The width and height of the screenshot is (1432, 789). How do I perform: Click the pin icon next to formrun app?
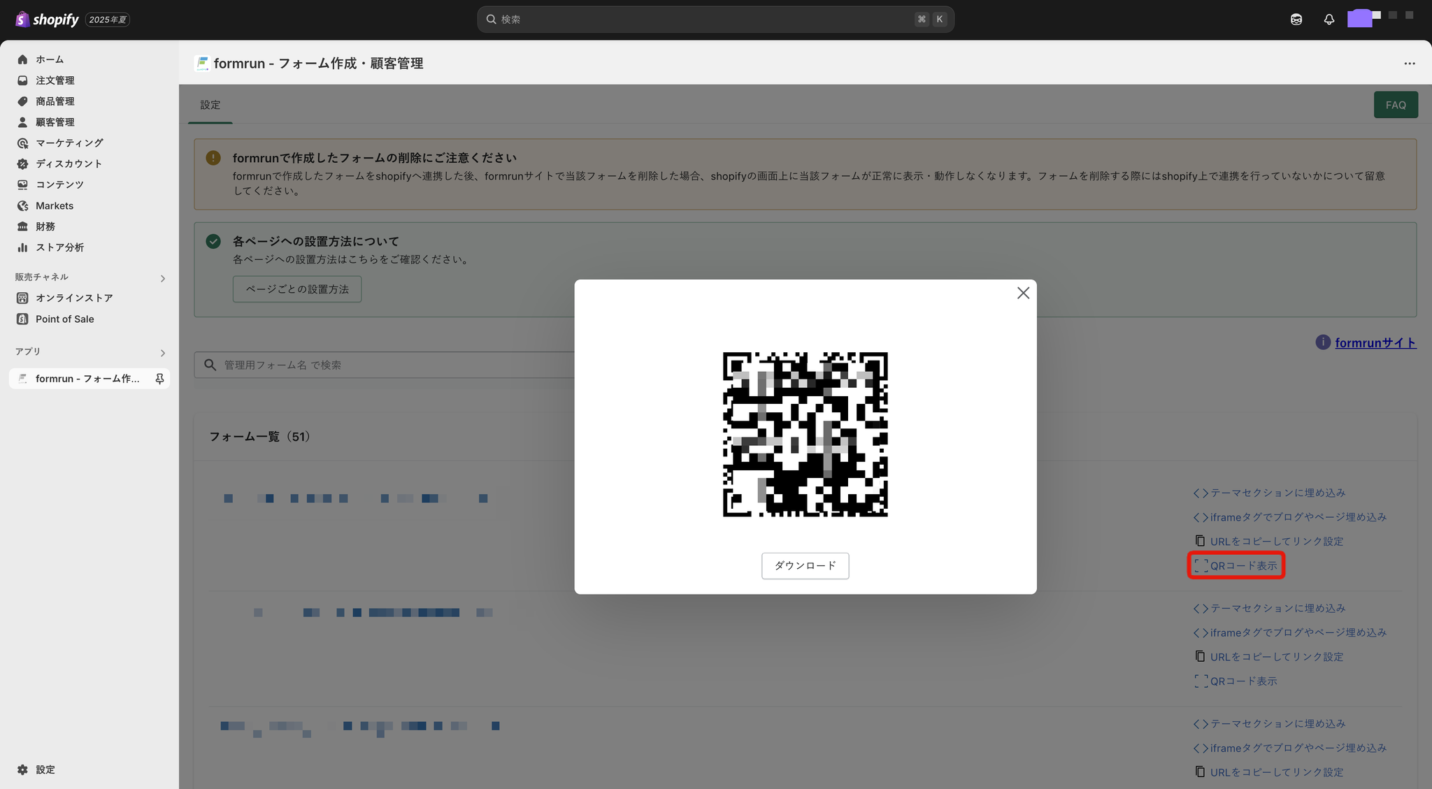pos(159,379)
